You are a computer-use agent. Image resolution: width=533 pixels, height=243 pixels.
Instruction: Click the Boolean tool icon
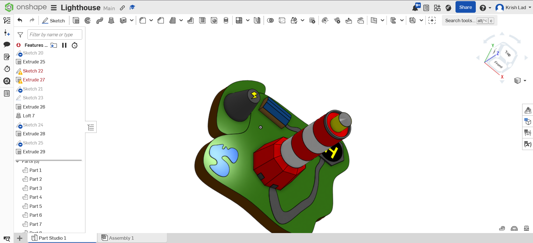270,20
